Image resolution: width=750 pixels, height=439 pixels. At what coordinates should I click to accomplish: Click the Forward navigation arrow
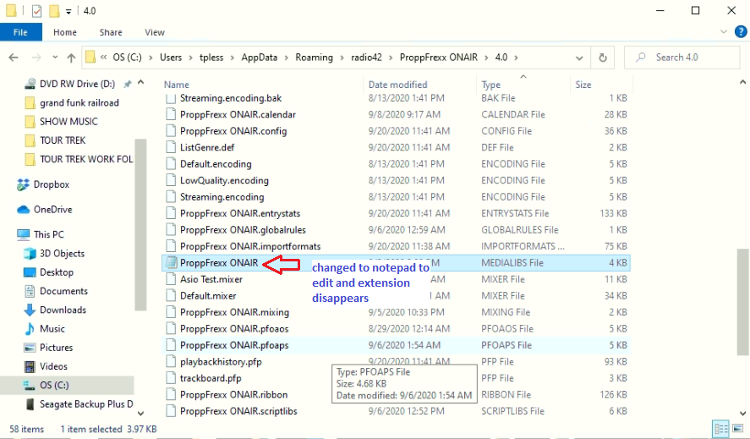[36, 58]
